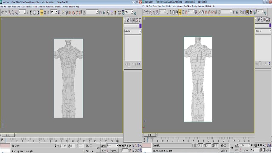Select the Rotate tool in the left window toolbar
The width and height of the screenshot is (272, 153).
pos(45,13)
